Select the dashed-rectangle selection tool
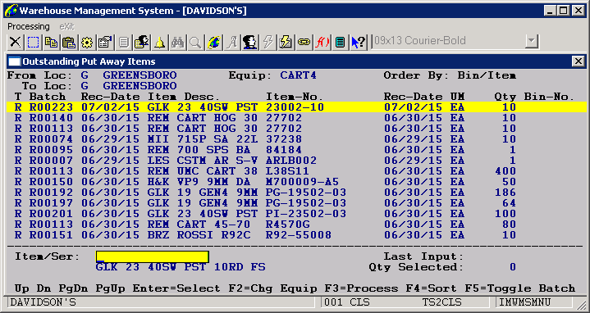Viewport: 590px width, 313px height. tap(33, 42)
